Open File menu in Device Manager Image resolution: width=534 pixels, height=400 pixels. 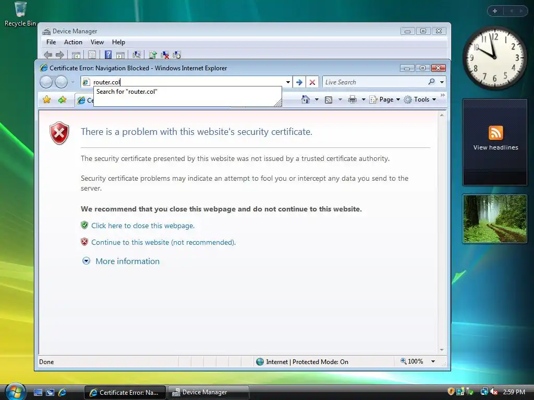click(x=51, y=42)
